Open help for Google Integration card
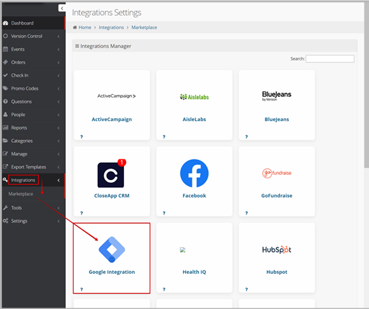The image size is (369, 309). (x=82, y=289)
